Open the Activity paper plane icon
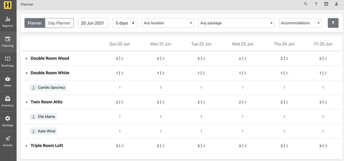 [8, 138]
